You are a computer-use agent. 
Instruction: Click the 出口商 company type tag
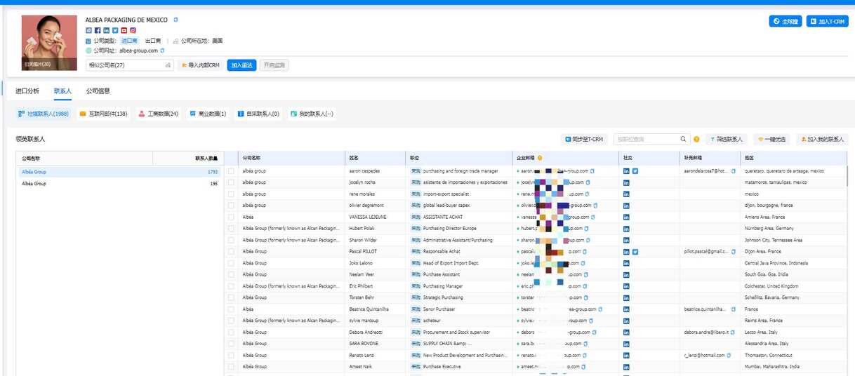153,41
